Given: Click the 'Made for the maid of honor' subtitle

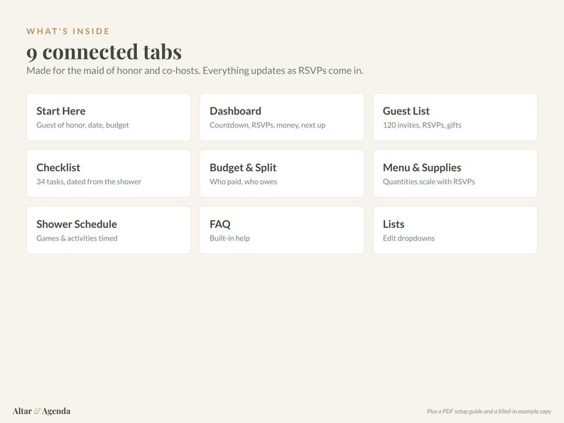Looking at the screenshot, I should pos(195,70).
